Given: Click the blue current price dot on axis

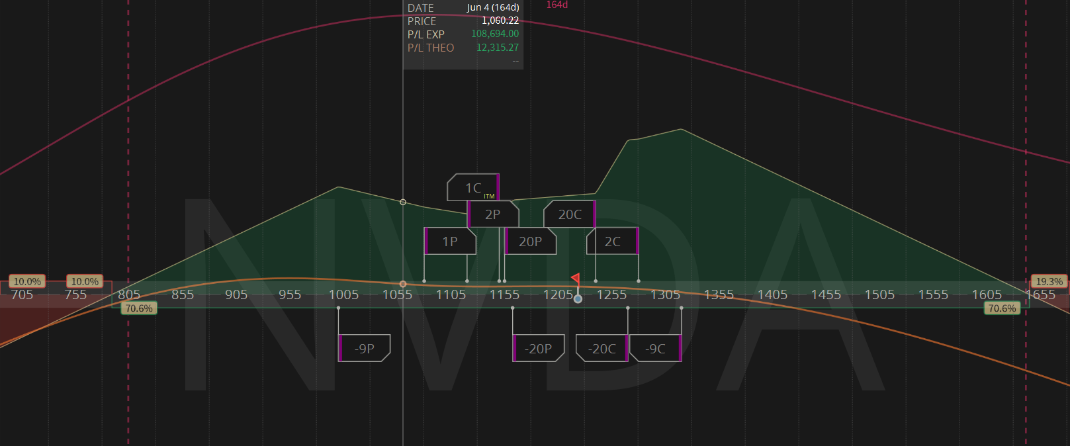Looking at the screenshot, I should click(x=578, y=299).
